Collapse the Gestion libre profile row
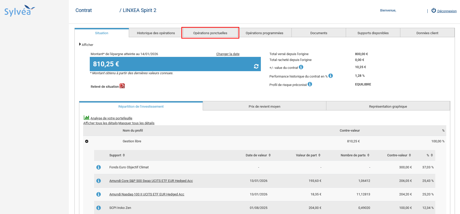 click(87, 141)
